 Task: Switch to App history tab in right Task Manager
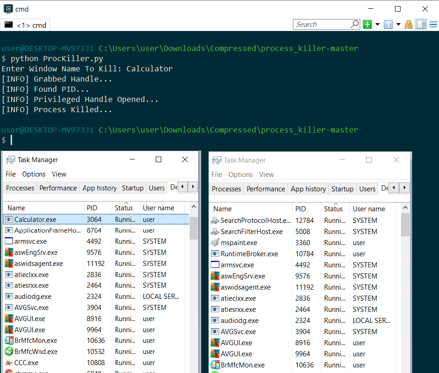(308, 189)
